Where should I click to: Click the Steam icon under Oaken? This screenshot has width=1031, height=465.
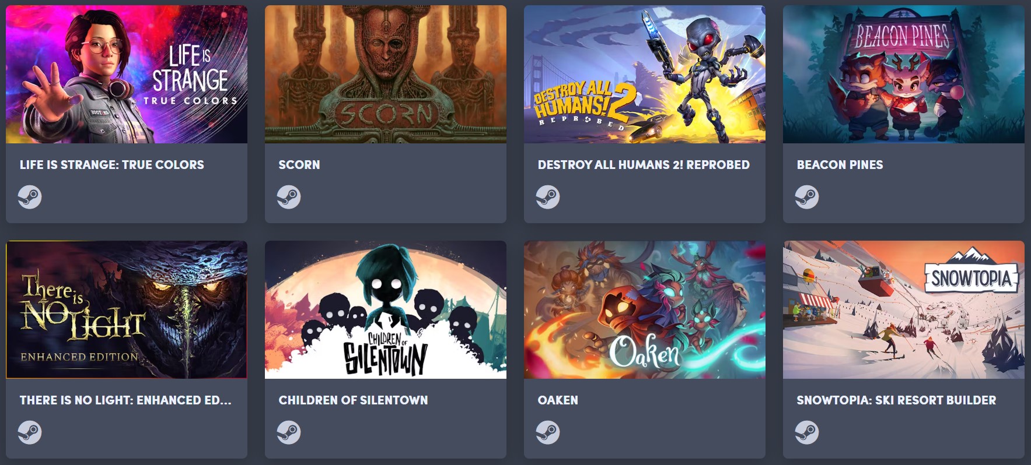[x=548, y=432]
